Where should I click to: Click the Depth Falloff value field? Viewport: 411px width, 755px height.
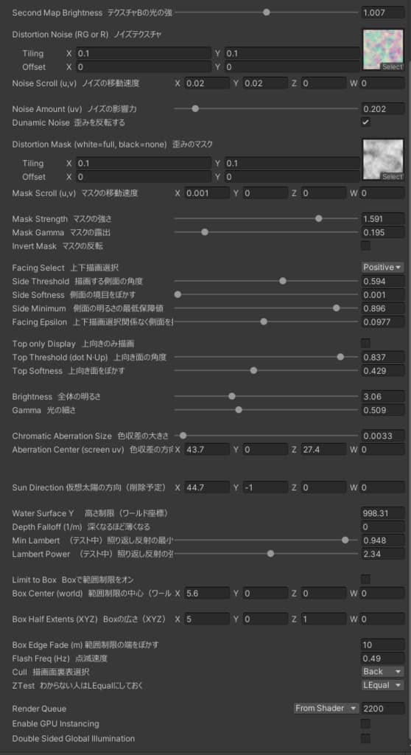[382, 526]
